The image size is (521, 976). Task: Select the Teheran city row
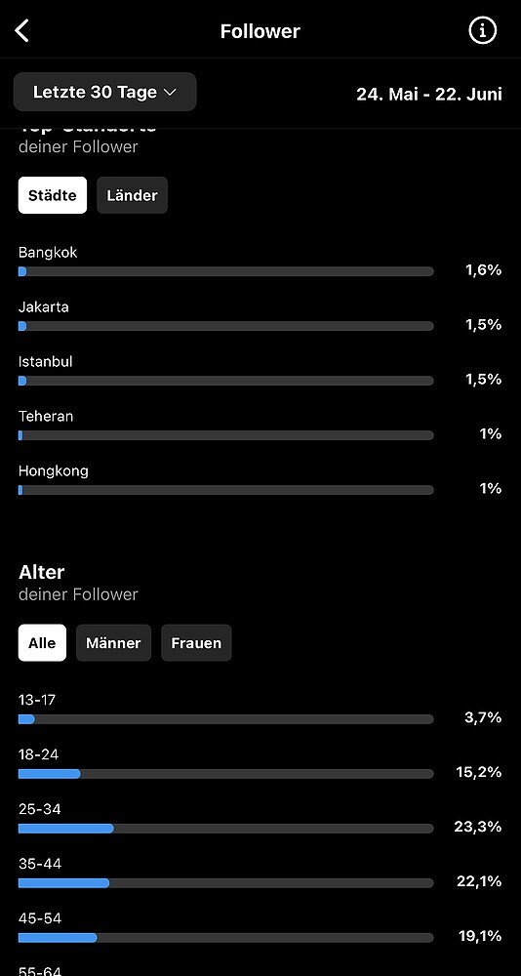[260, 426]
